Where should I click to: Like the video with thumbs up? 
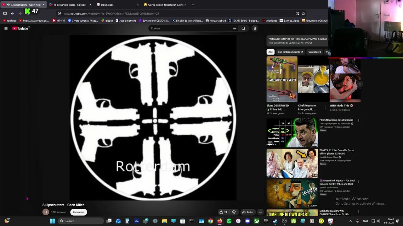coord(223,212)
